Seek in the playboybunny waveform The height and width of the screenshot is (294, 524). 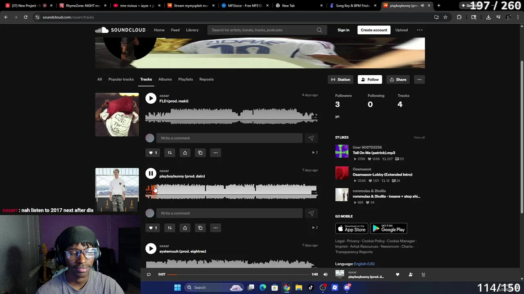coord(231,192)
